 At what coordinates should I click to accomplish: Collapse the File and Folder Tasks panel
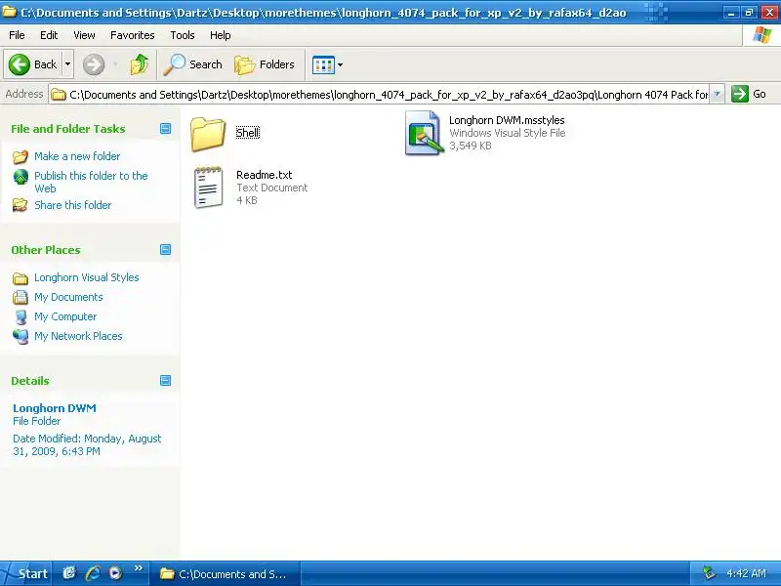click(165, 129)
